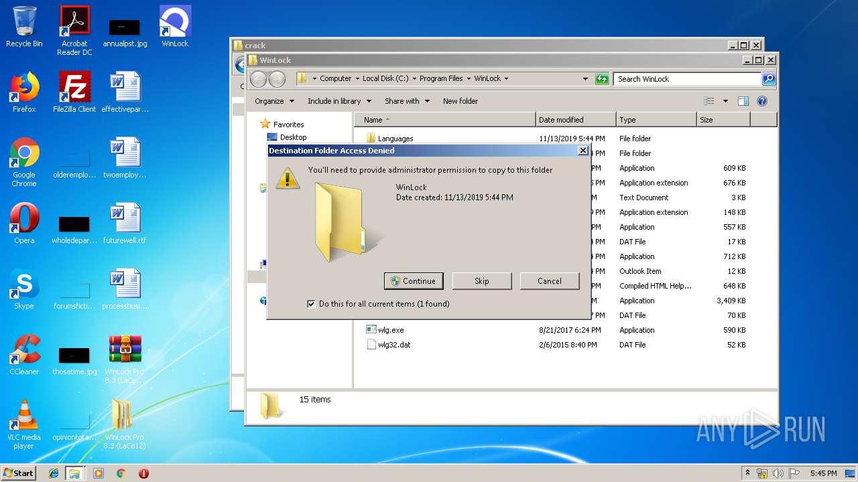The width and height of the screenshot is (858, 482).
Task: Click the Opera taskbar icon
Action: pyautogui.click(x=143, y=473)
